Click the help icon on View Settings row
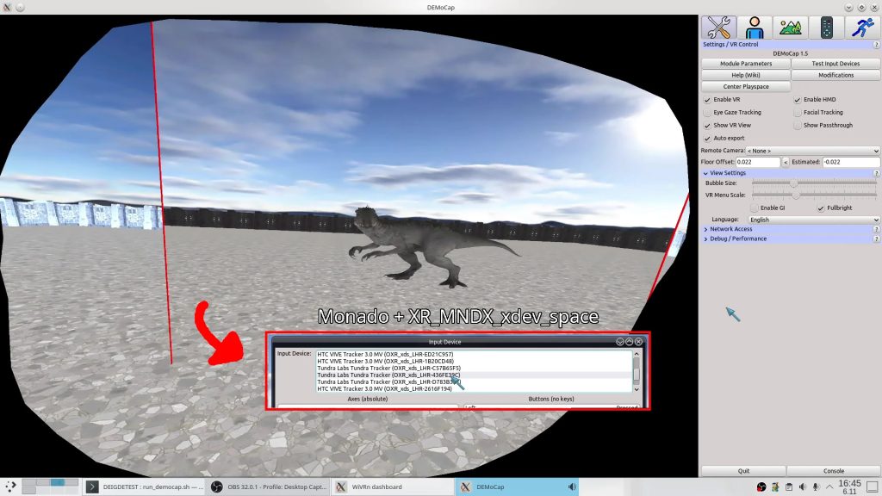The image size is (882, 496). click(876, 173)
